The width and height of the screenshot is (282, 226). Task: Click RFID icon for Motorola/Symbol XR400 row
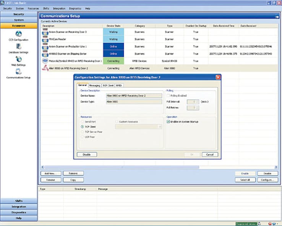45,61
